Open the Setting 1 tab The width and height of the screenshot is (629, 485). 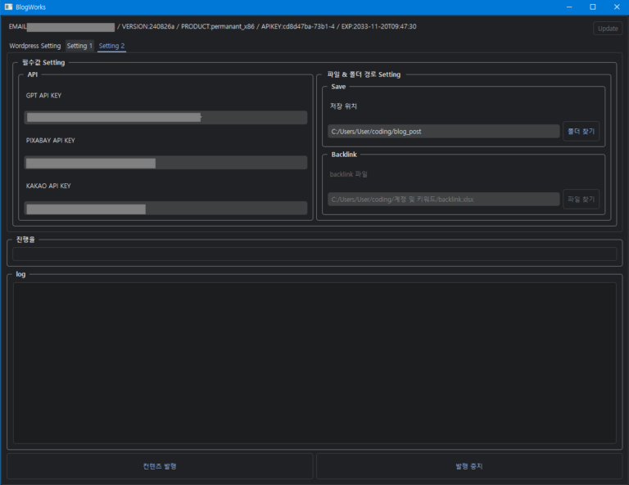tap(79, 46)
